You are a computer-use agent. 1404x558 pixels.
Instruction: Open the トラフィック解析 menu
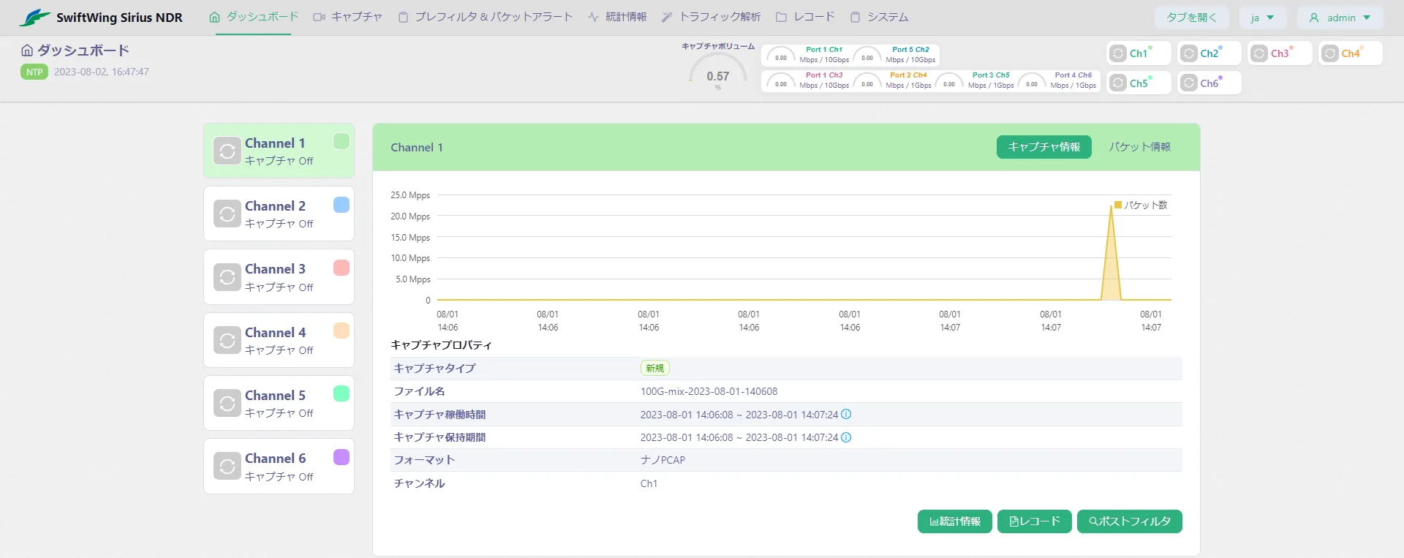coord(711,17)
